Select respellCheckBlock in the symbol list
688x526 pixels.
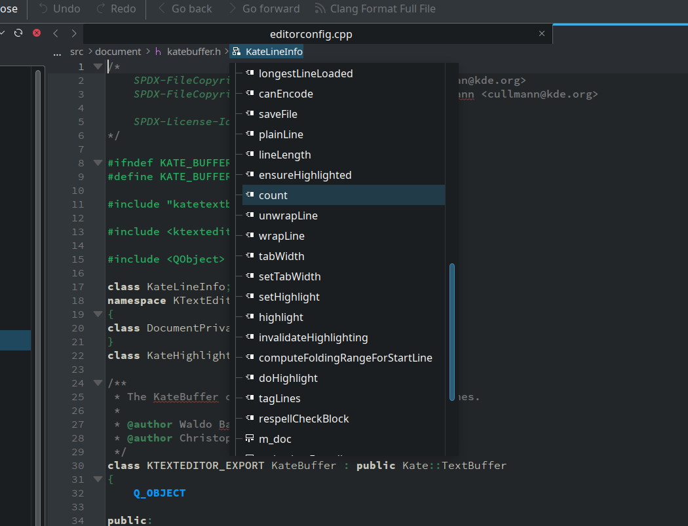343,419
